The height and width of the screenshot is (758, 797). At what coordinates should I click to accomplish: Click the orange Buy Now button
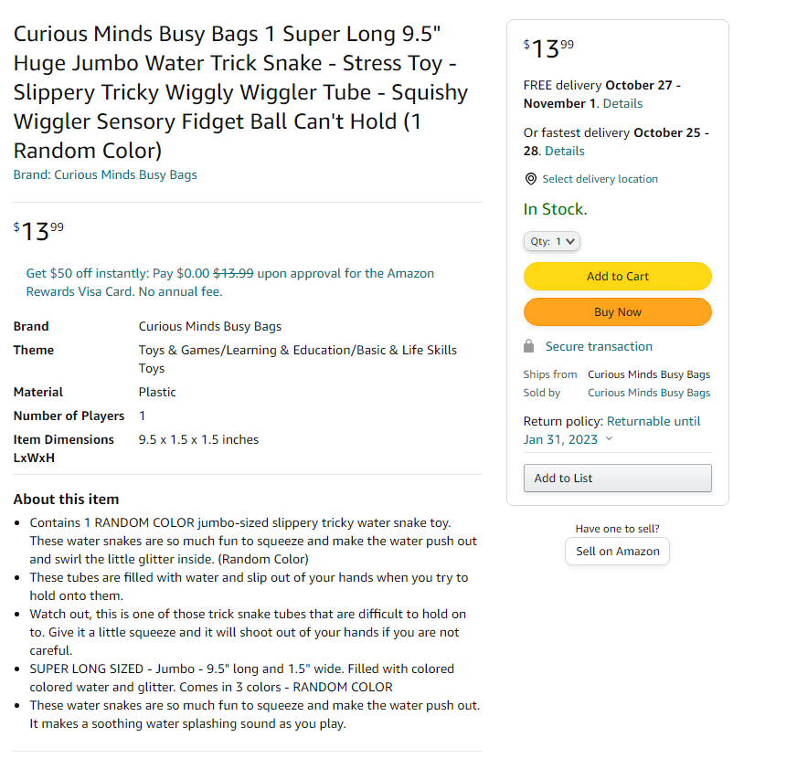coord(617,312)
